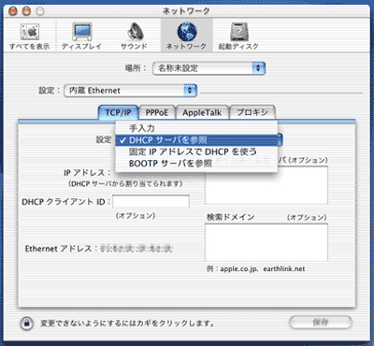The height and width of the screenshot is (346, 374).
Task: Switch to the TCP/IP tab
Action: click(118, 112)
